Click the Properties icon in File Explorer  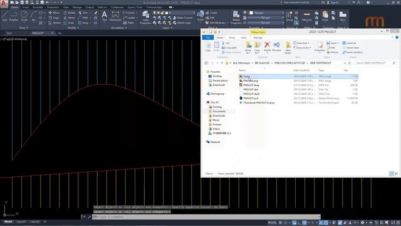click(320, 47)
